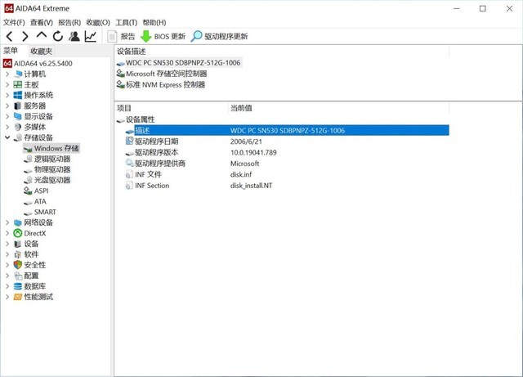Click the 驱动程序更新 magnifier icon
Image resolution: width=523 pixels, height=377 pixels.
click(x=196, y=36)
